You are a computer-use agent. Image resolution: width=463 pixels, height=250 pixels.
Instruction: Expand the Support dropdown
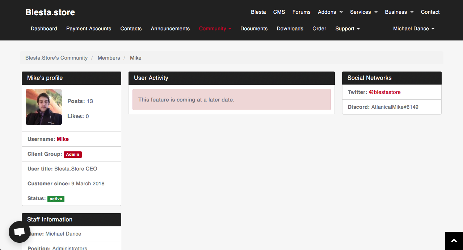coord(348,29)
